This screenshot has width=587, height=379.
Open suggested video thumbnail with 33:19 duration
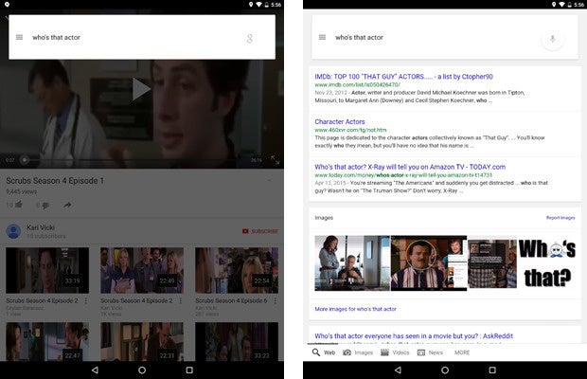(x=47, y=270)
